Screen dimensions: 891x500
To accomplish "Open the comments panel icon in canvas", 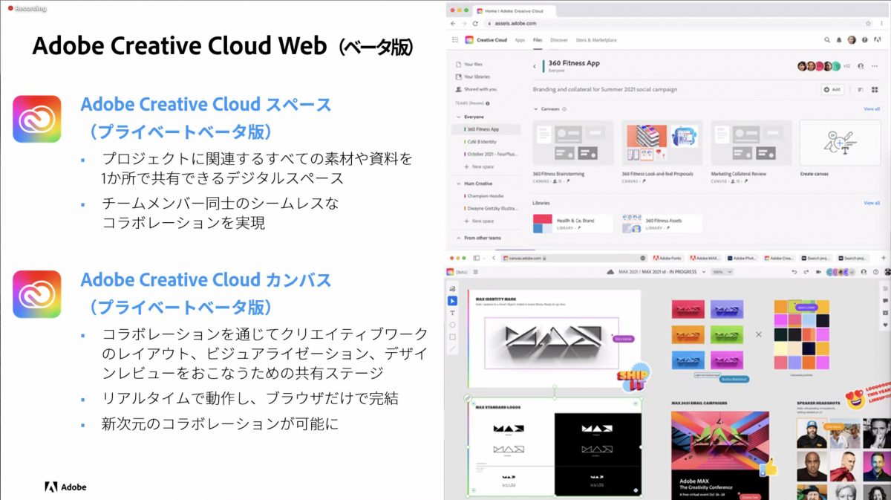I will click(884, 301).
